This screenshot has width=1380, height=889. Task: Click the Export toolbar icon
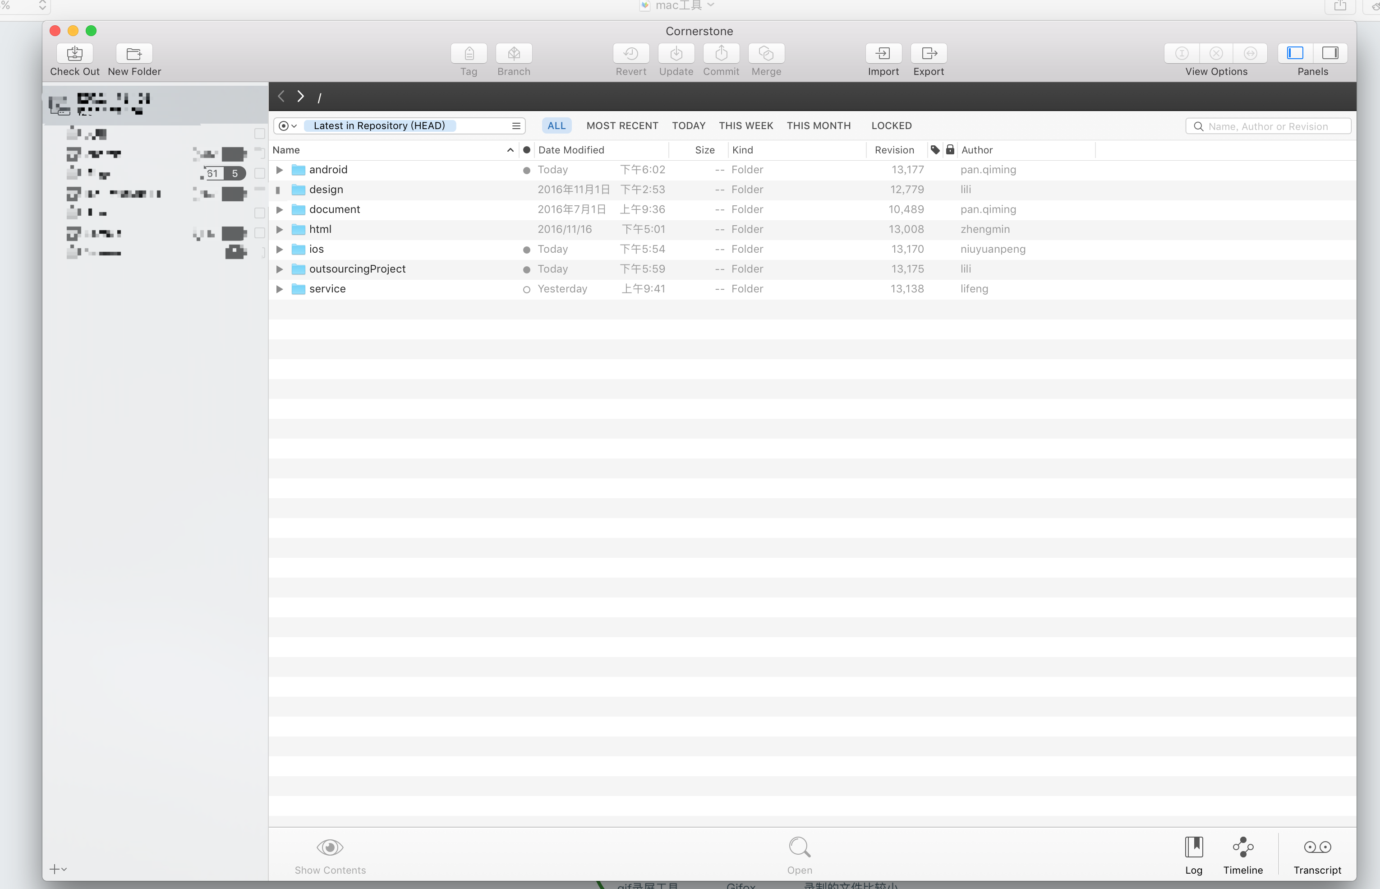pyautogui.click(x=929, y=53)
